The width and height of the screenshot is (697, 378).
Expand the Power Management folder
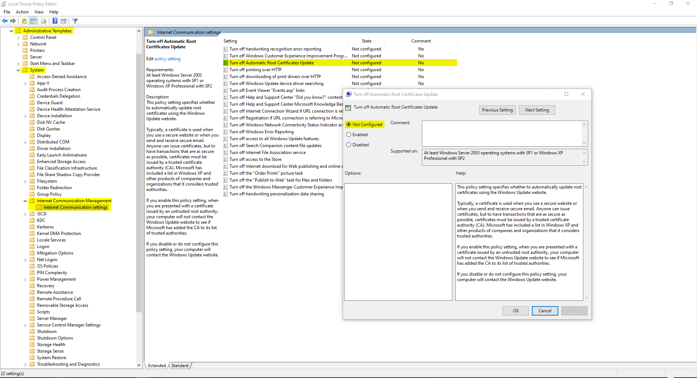click(25, 280)
